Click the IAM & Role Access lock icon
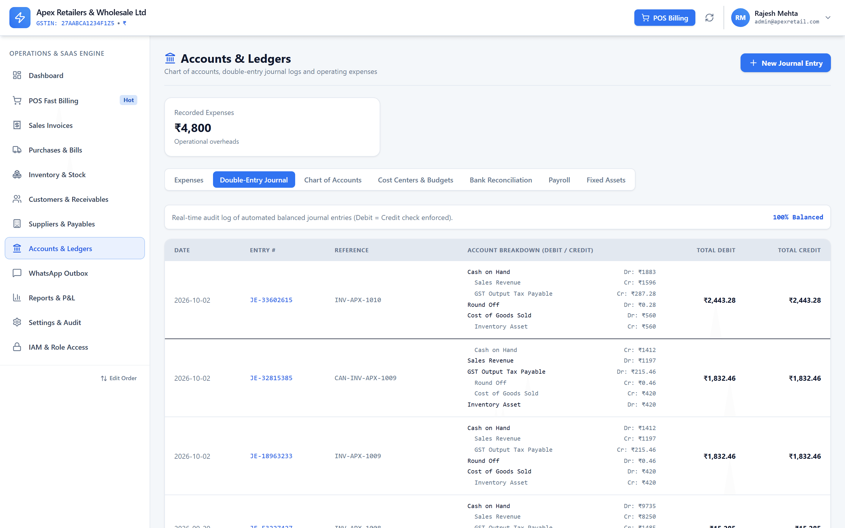 pos(17,347)
